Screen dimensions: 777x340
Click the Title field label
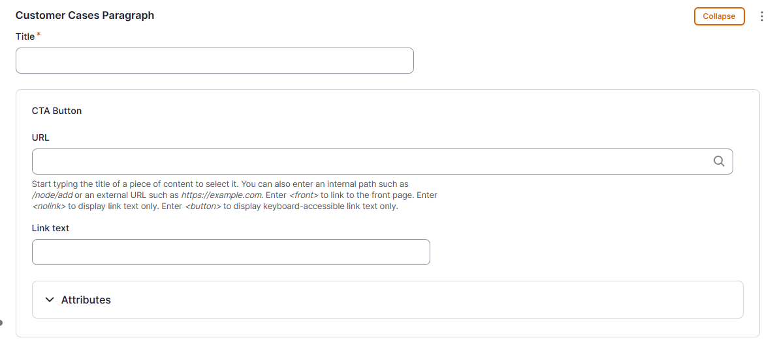(x=25, y=36)
